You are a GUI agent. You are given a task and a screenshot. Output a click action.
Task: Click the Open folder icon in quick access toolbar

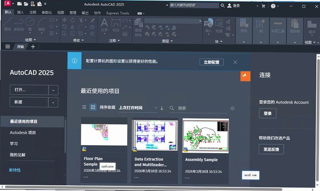(x=26, y=4)
